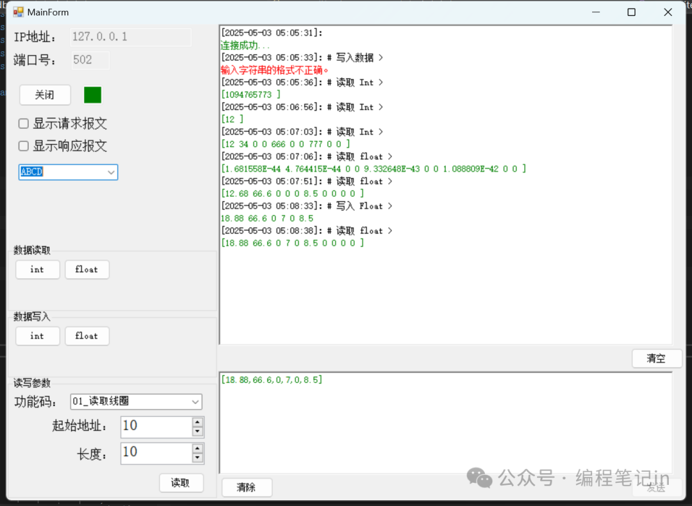Click into the 起始地址 number field
Screen dimensions: 692x506
click(x=156, y=426)
